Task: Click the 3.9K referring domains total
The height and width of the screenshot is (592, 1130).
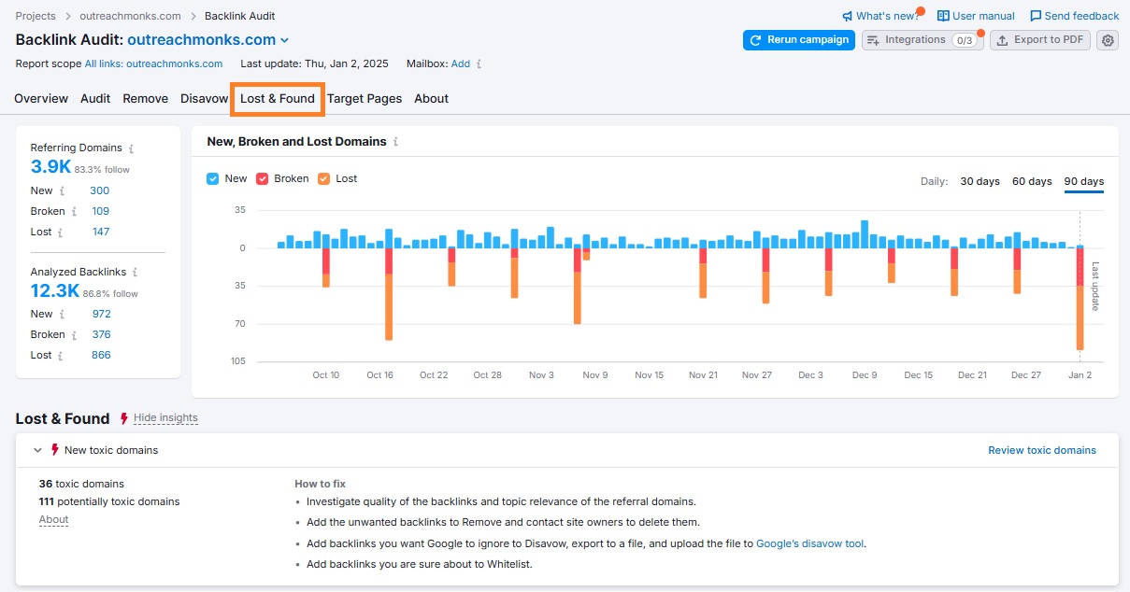Action: (x=50, y=167)
